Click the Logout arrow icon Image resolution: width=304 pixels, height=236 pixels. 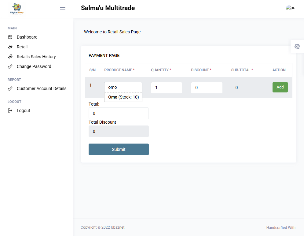pyautogui.click(x=10, y=111)
